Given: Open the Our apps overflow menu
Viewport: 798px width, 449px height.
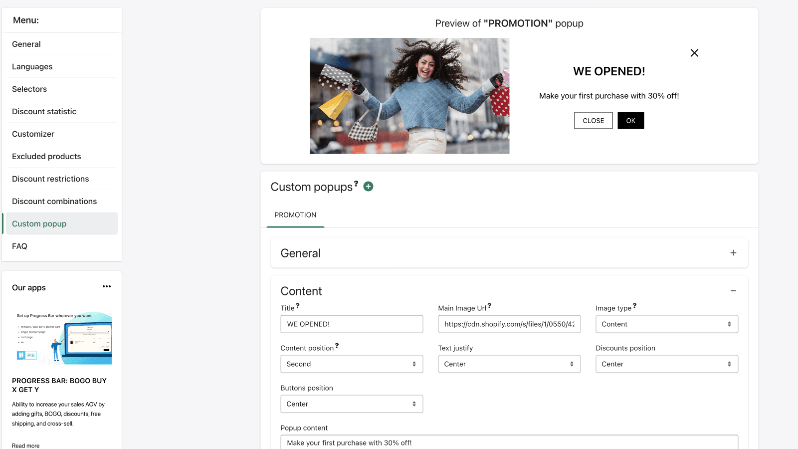Looking at the screenshot, I should pyautogui.click(x=107, y=286).
